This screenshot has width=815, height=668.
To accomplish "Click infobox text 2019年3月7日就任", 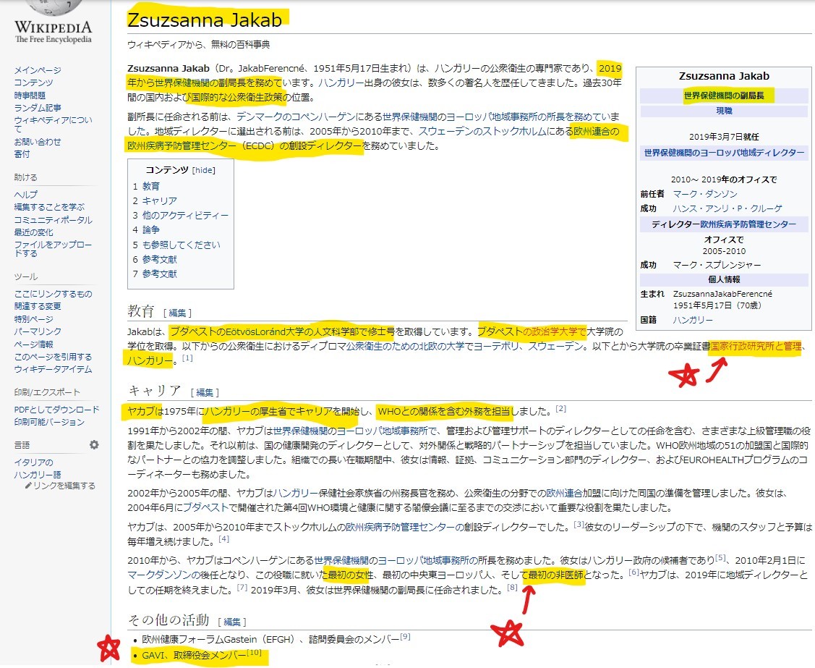I will click(x=724, y=137).
